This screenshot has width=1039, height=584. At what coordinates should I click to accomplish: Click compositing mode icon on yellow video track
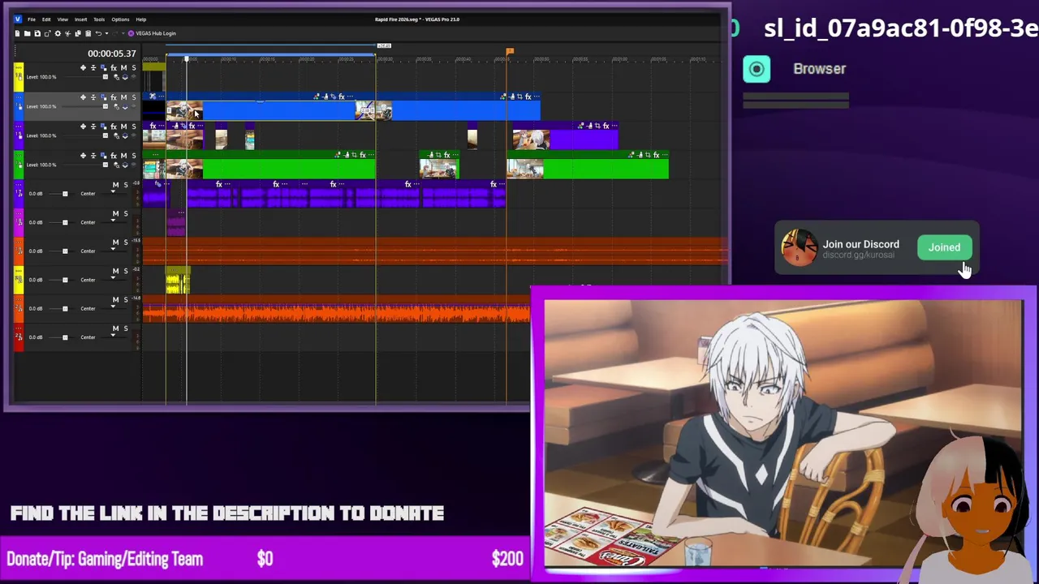point(125,77)
